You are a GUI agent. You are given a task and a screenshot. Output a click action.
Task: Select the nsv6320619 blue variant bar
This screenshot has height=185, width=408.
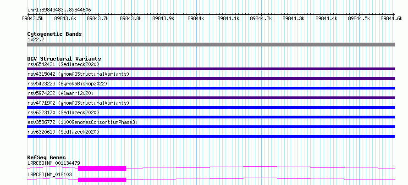coord(211,136)
